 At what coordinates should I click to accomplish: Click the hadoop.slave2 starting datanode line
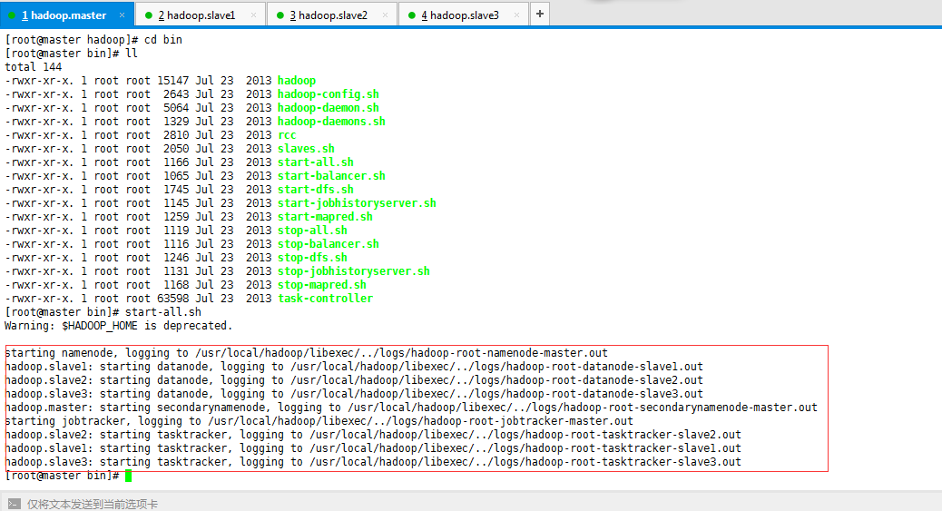point(354,380)
